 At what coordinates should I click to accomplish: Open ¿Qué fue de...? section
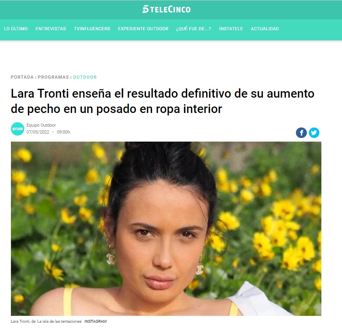[194, 29]
